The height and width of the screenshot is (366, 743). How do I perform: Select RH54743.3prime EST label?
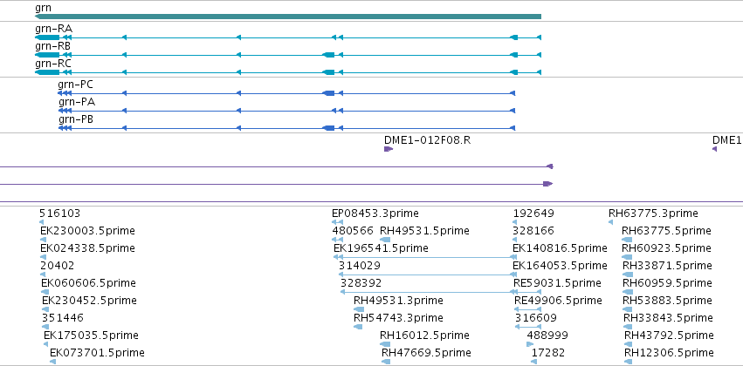(x=398, y=318)
